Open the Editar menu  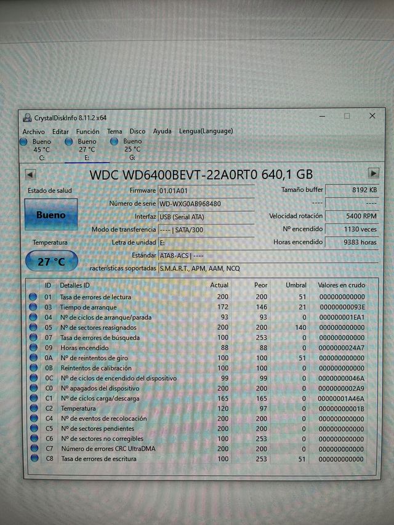tap(60, 131)
